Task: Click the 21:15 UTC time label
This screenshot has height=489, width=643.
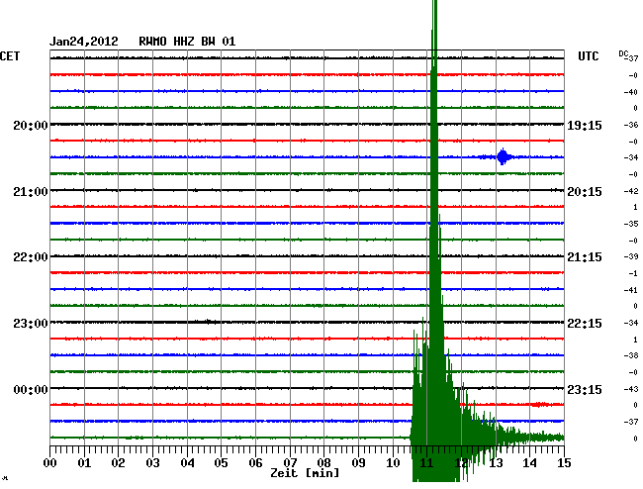Action: [x=585, y=257]
